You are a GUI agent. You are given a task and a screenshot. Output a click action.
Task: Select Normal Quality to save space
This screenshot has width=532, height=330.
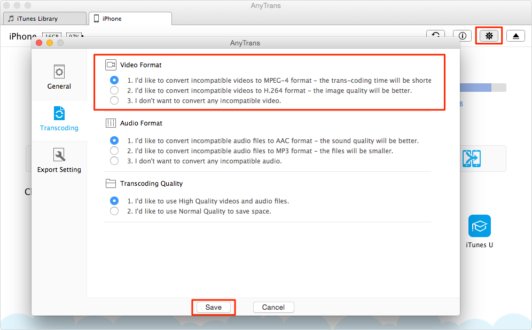pos(114,211)
